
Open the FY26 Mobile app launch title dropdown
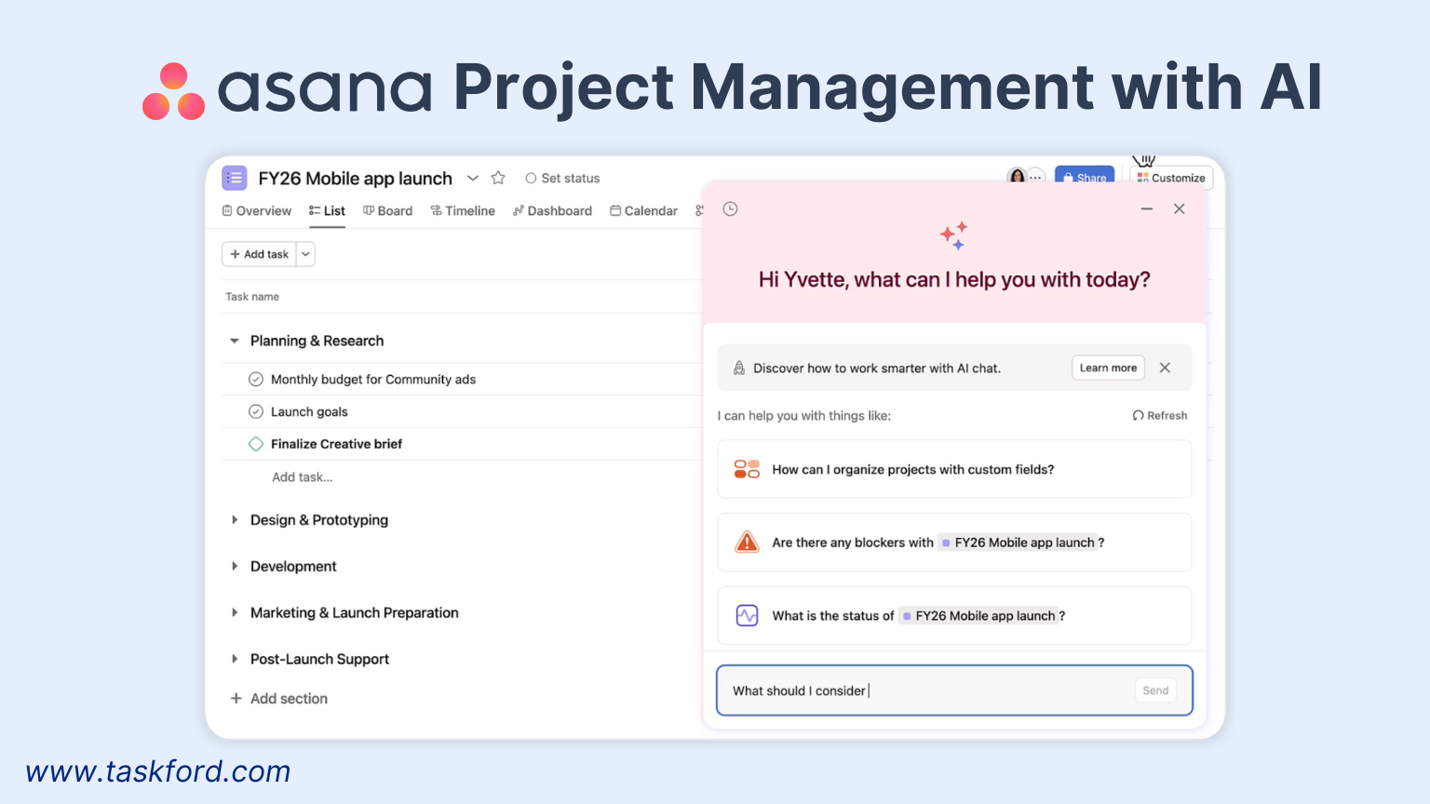click(x=473, y=178)
